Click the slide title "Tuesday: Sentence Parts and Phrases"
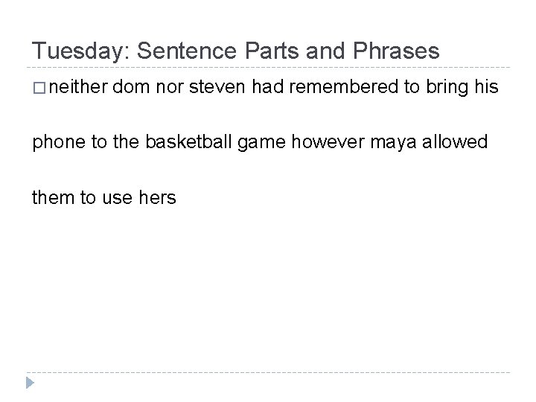 tap(236, 51)
